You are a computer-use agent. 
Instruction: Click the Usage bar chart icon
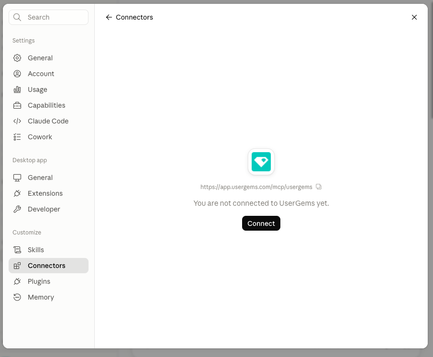[x=17, y=89]
